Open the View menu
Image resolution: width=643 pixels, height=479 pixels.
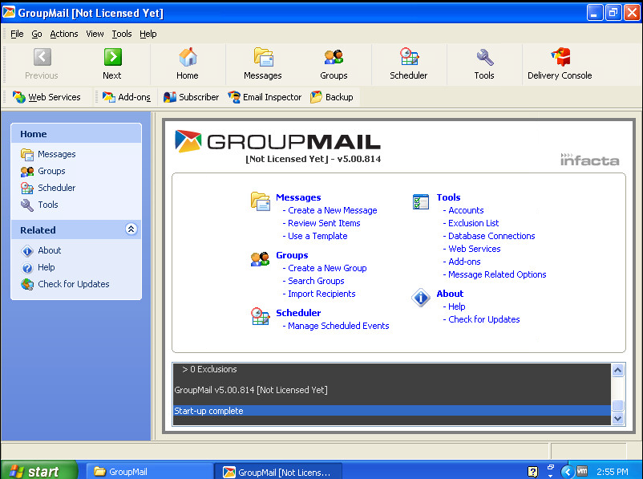tap(95, 34)
